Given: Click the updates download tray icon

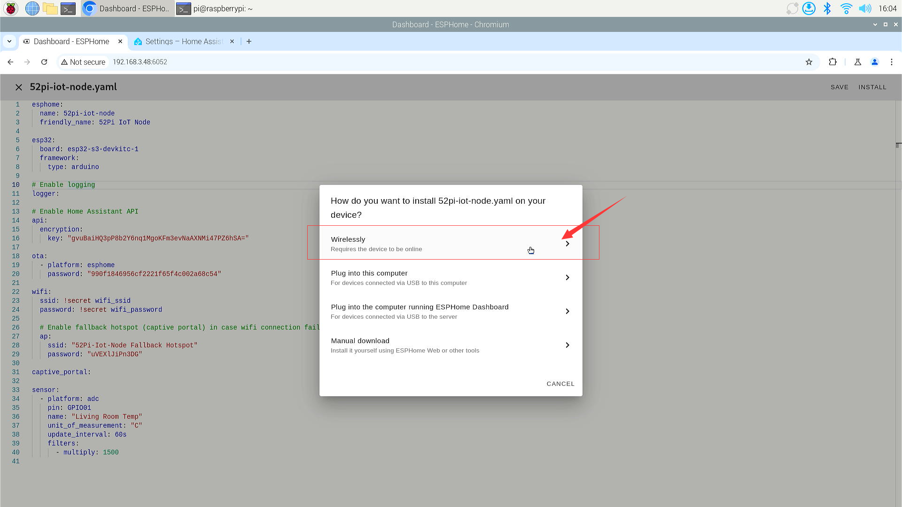Looking at the screenshot, I should [x=809, y=8].
